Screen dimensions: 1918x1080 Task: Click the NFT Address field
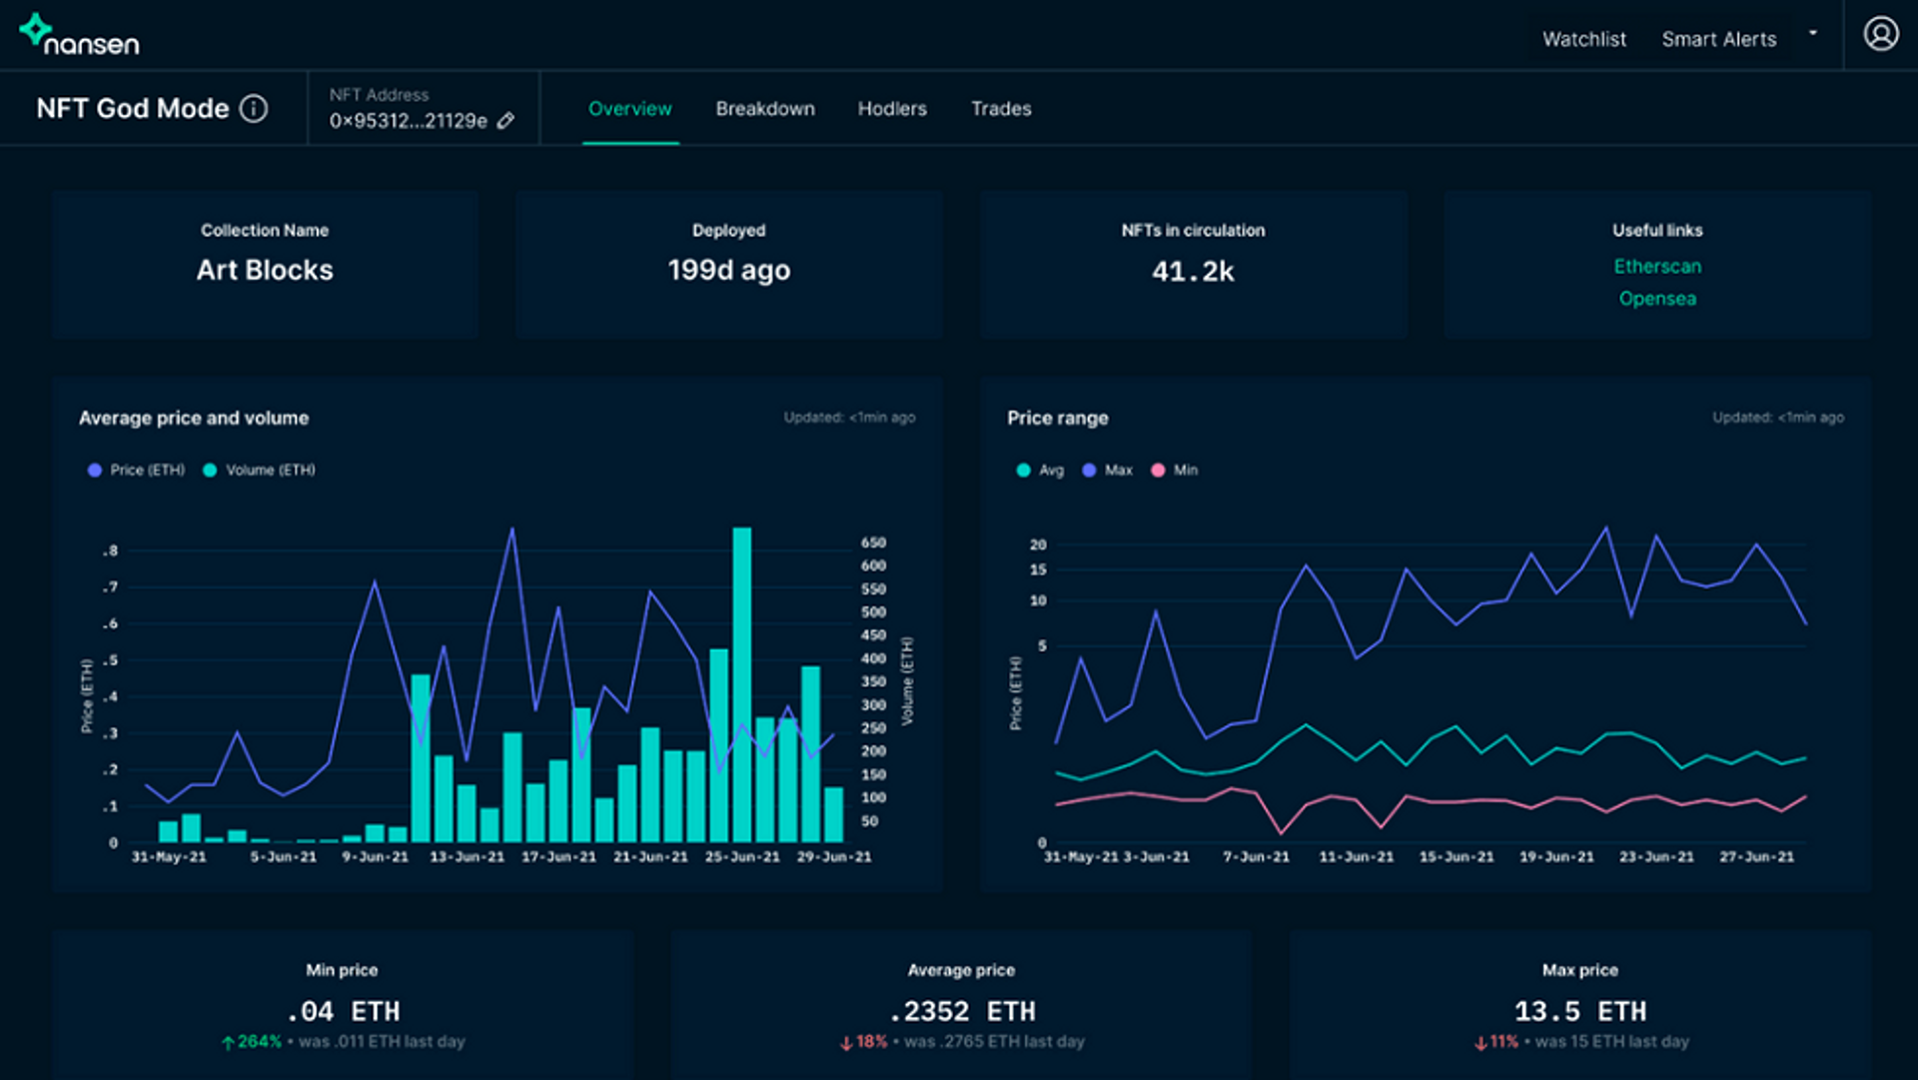(405, 121)
